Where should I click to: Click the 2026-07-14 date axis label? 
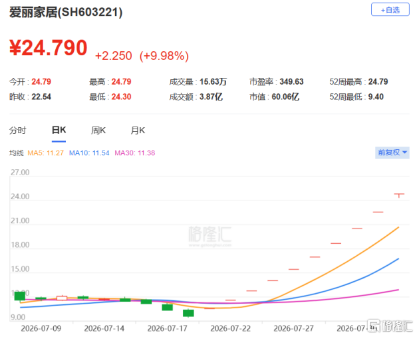(x=104, y=328)
